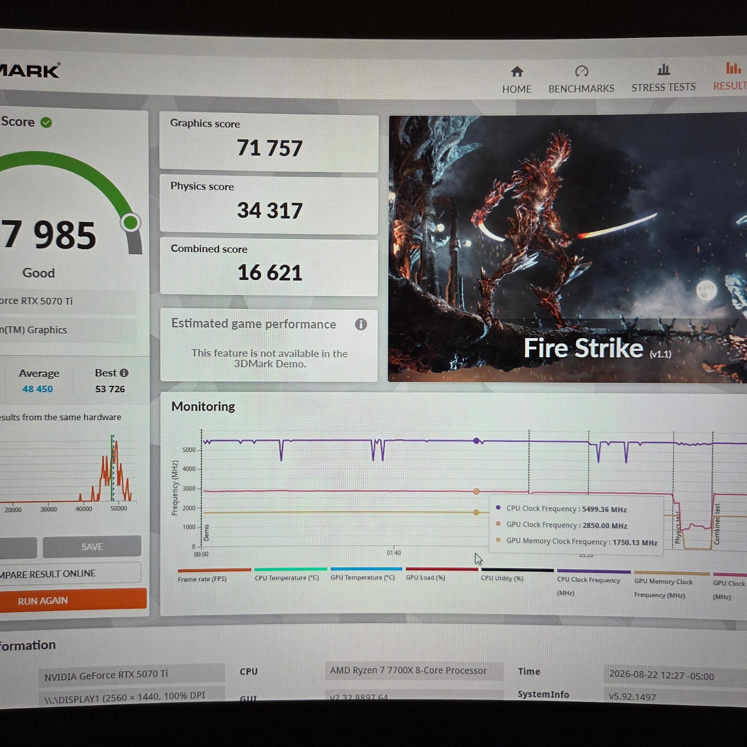Click the red Frame rate color bar

pyautogui.click(x=214, y=570)
